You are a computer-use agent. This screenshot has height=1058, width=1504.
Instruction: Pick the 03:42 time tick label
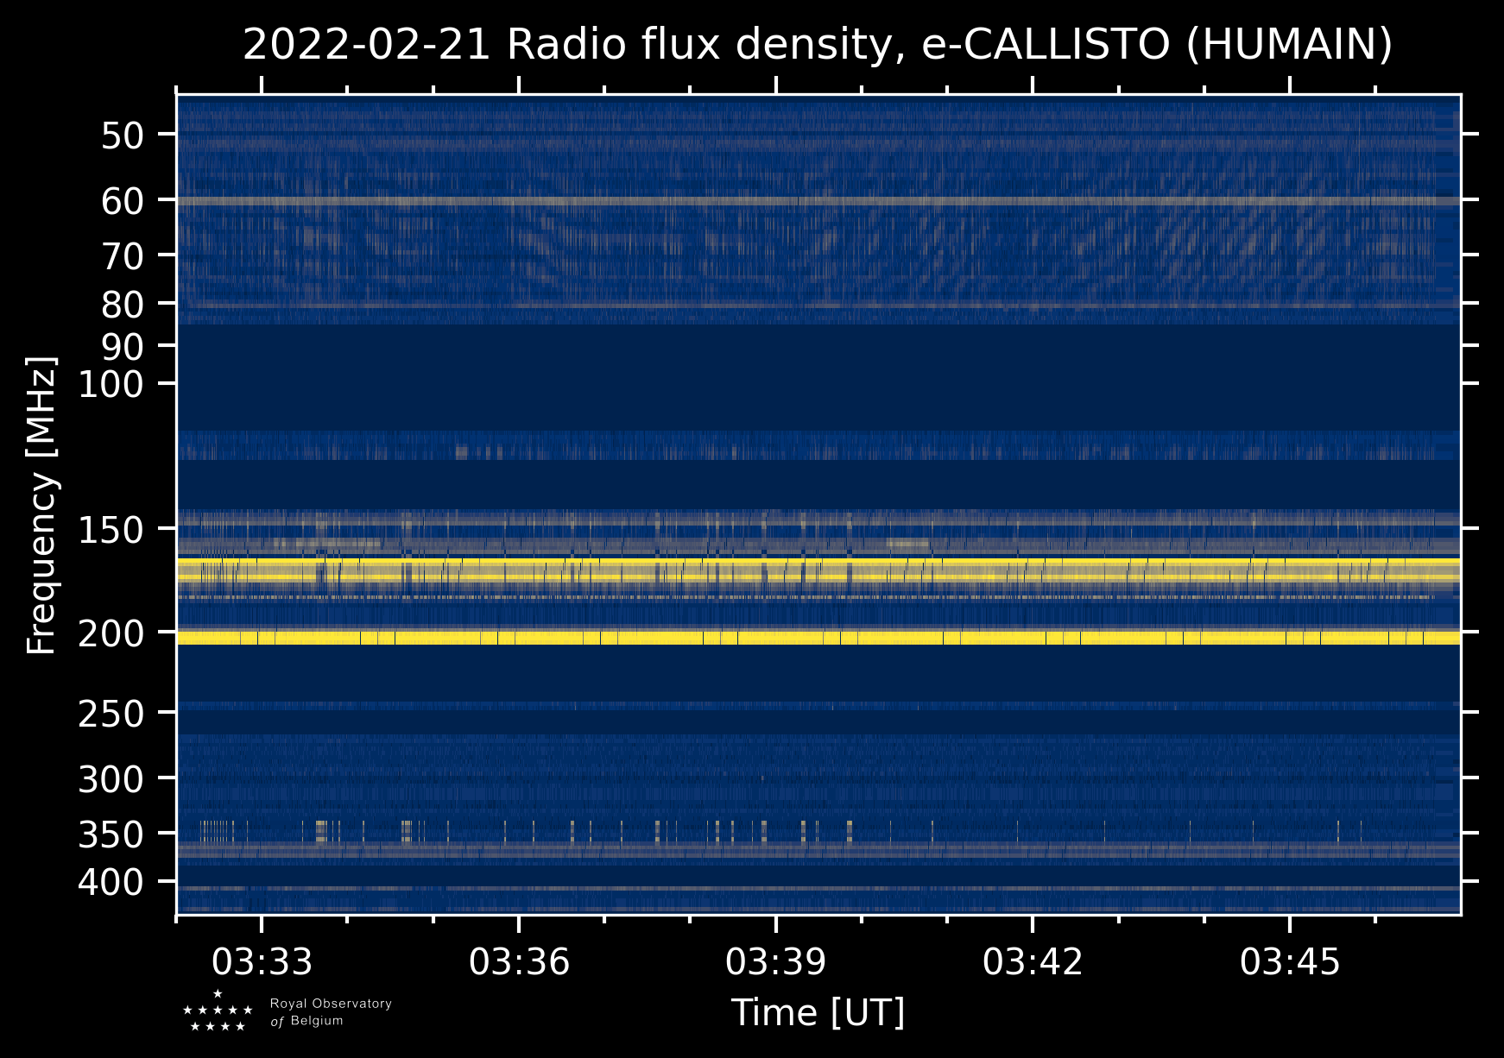point(1033,961)
